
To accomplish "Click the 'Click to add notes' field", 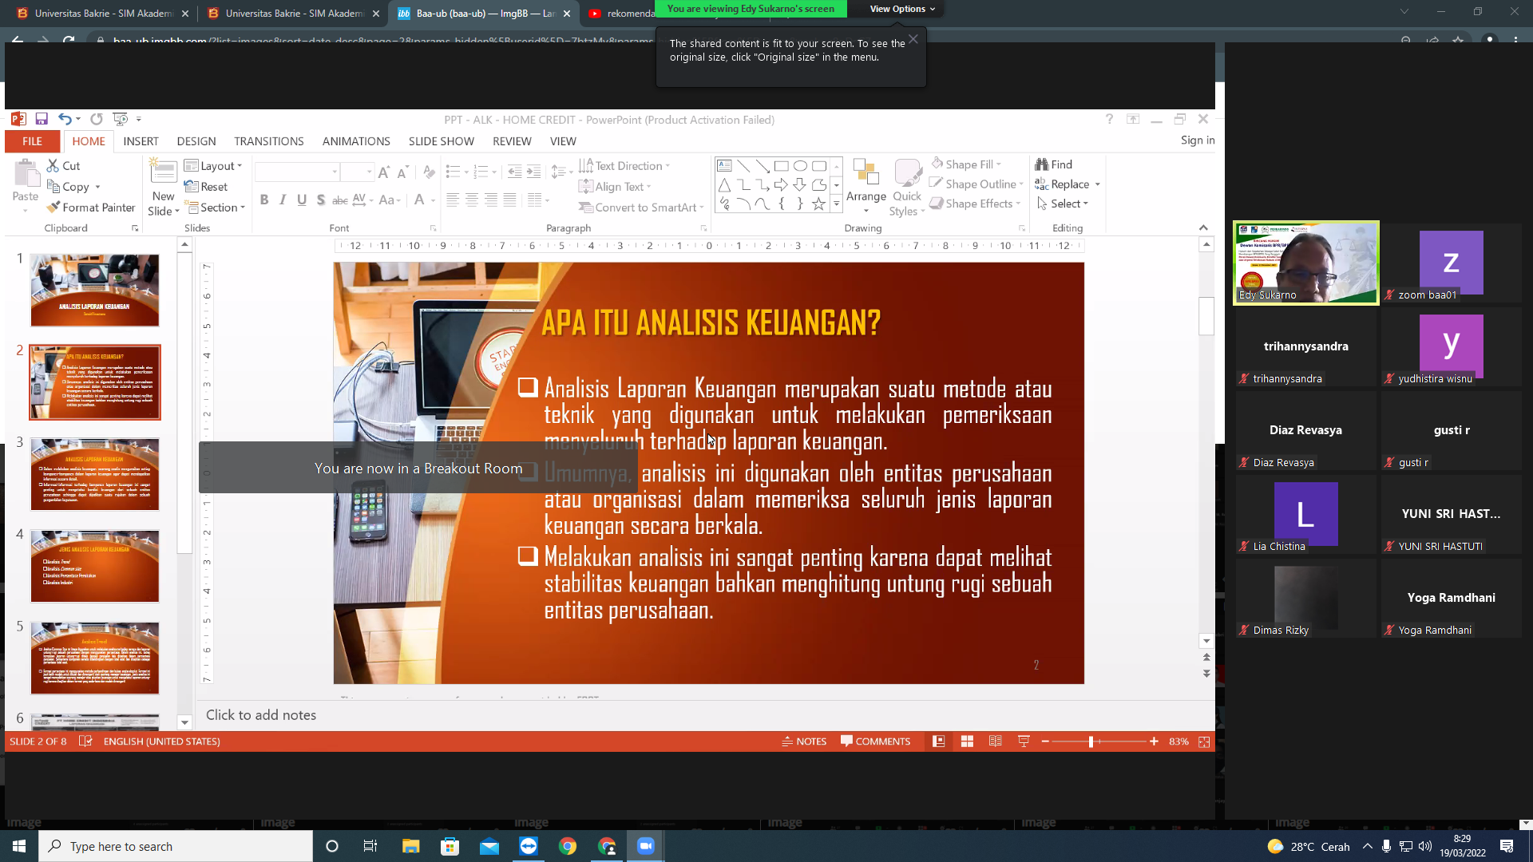I will [x=261, y=715].
